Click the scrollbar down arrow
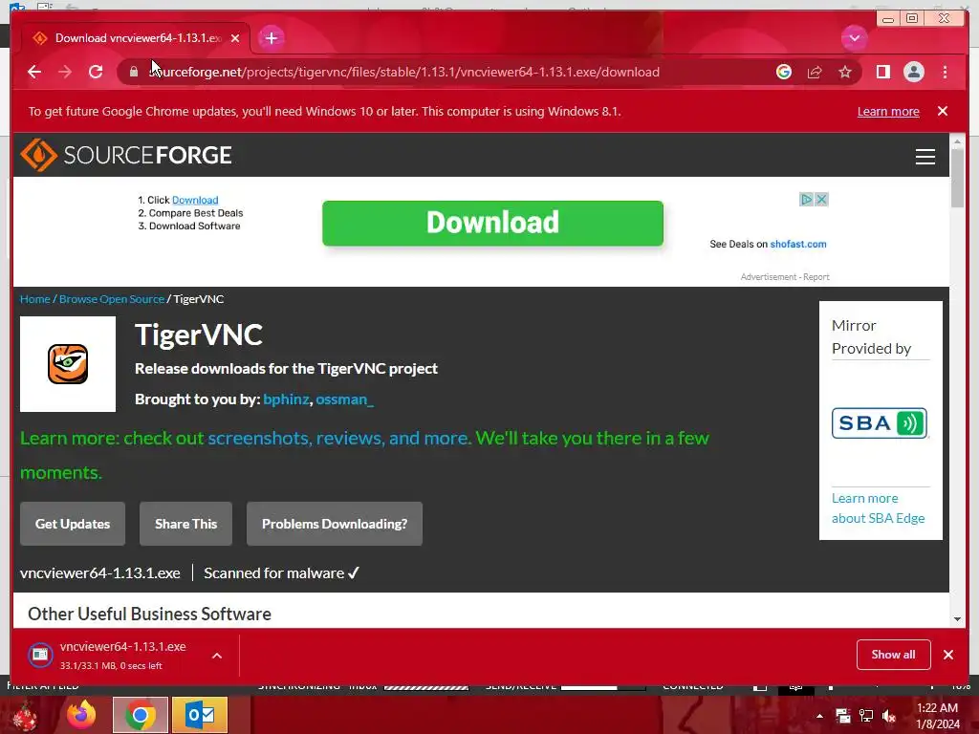Viewport: 979px width, 734px height. coord(957,619)
